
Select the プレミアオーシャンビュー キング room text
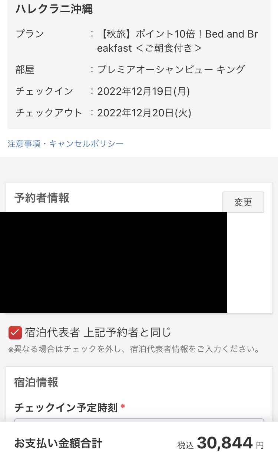coord(171,70)
